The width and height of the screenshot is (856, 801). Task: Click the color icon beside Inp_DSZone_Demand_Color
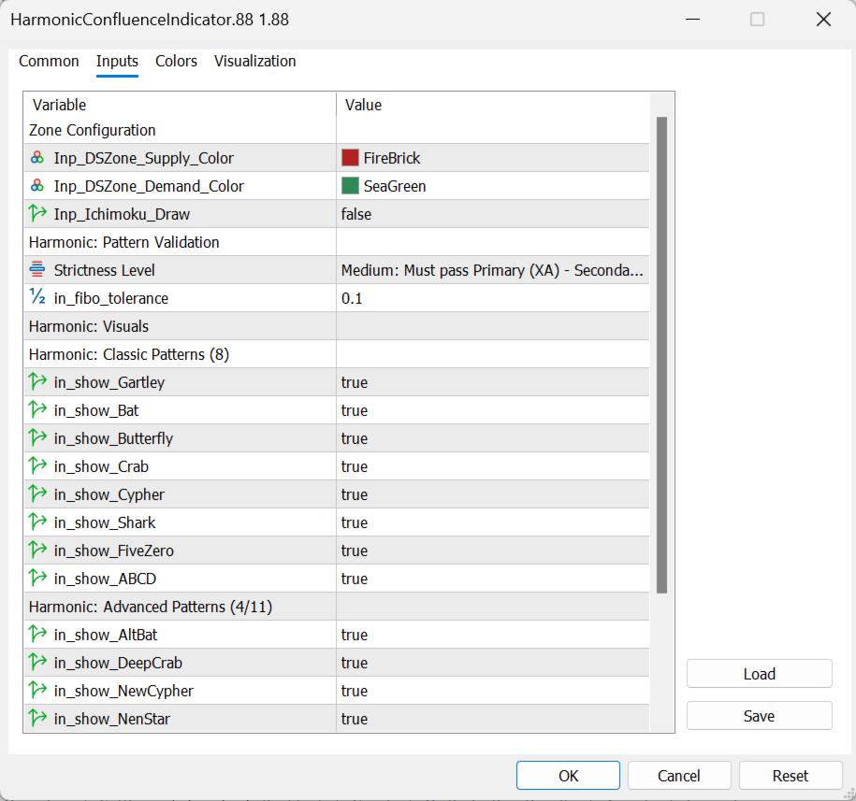coord(37,186)
